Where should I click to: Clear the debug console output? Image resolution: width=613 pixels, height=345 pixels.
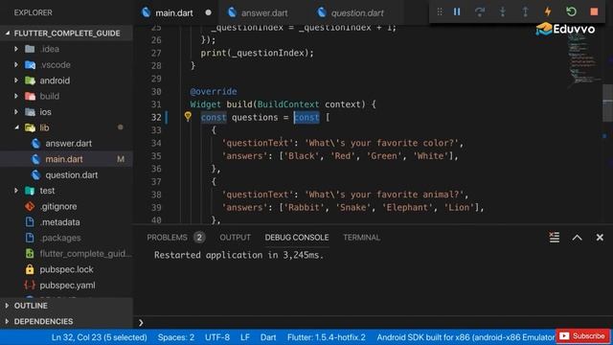tap(554, 237)
